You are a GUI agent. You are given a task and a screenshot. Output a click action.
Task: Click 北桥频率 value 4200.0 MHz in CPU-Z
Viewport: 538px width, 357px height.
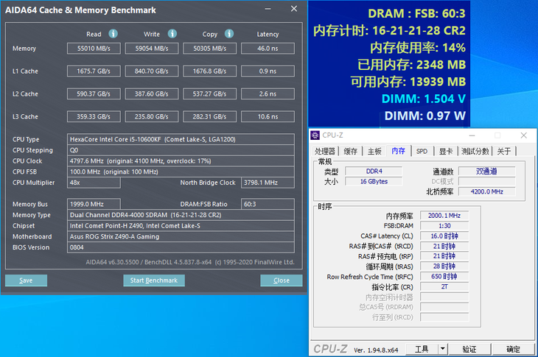(486, 191)
